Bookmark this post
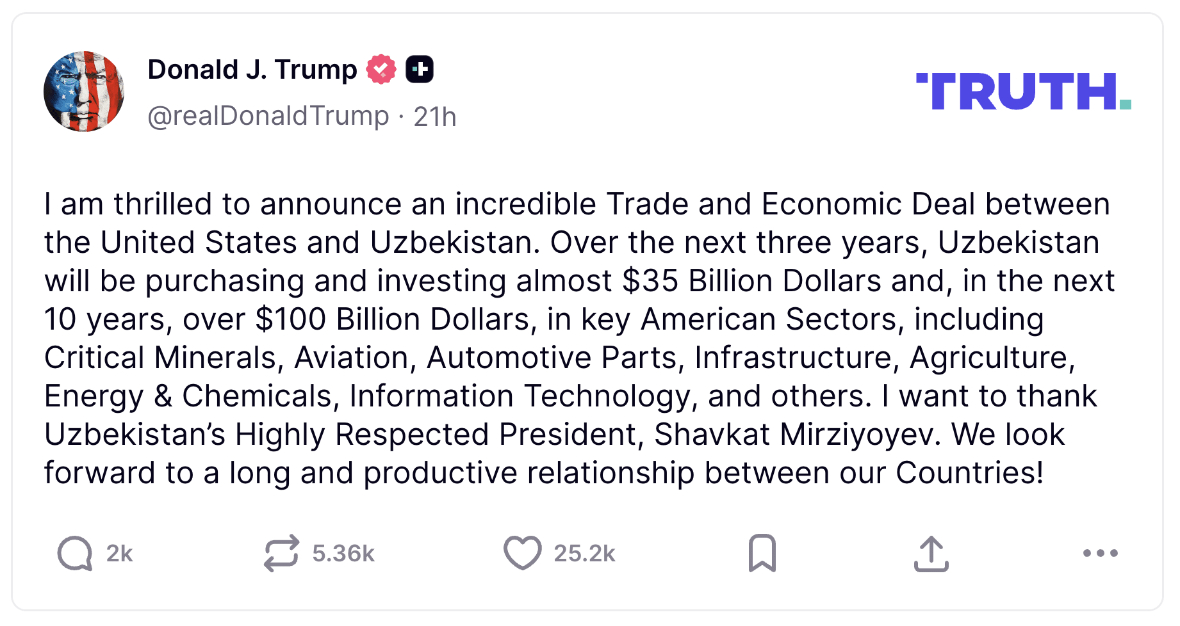The image size is (1180, 626). (762, 553)
